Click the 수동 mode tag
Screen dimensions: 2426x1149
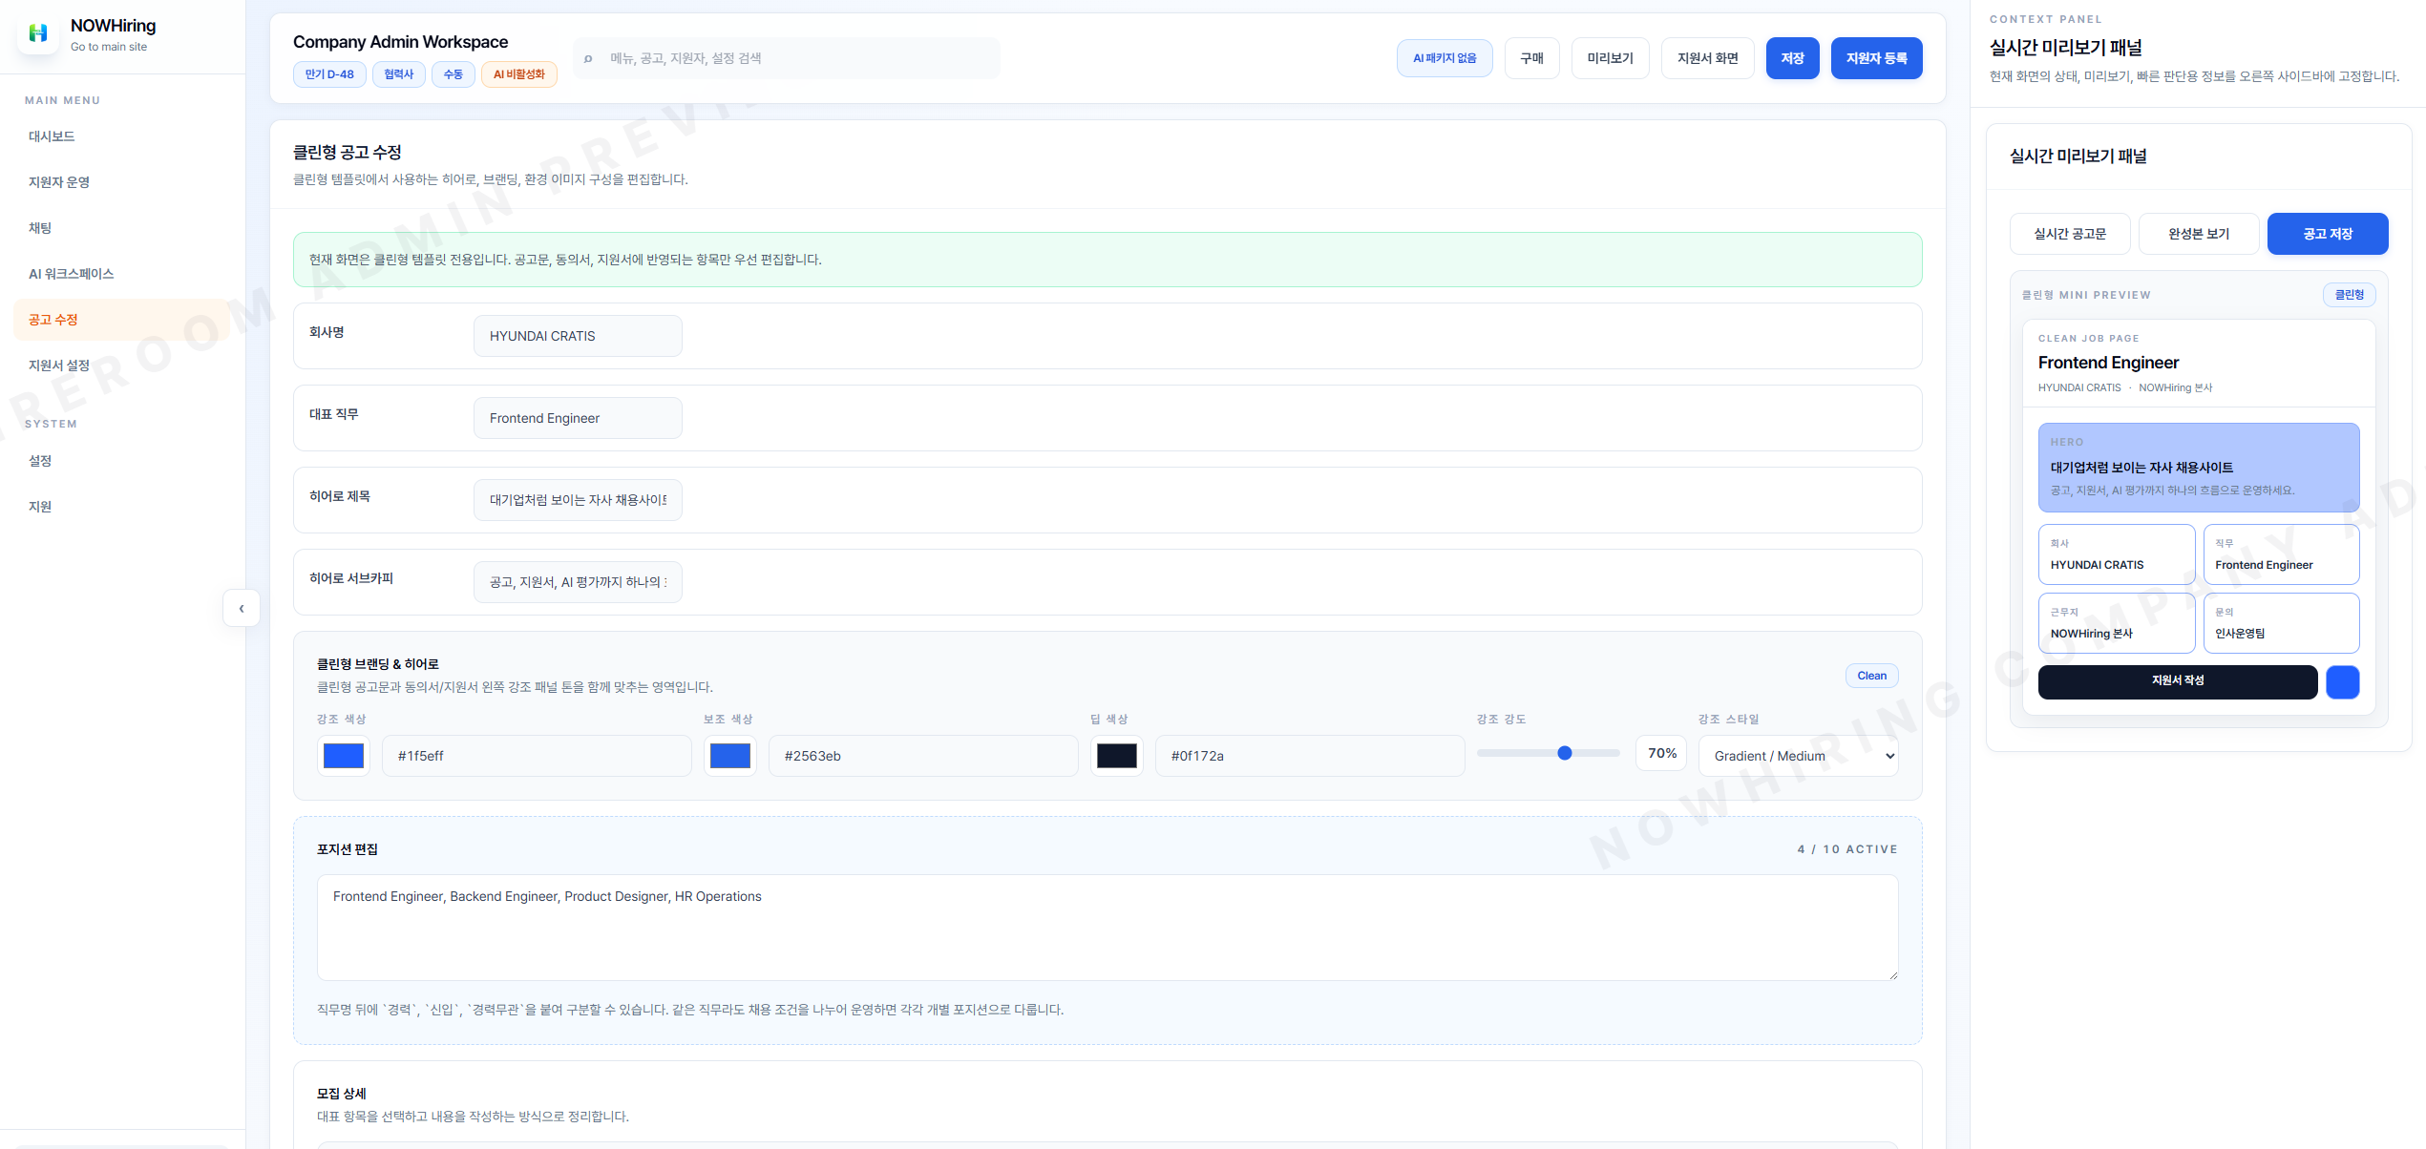pyautogui.click(x=453, y=74)
